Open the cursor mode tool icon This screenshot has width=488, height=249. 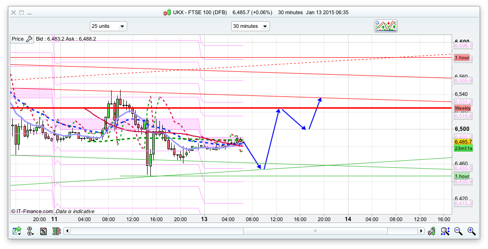click(30, 231)
